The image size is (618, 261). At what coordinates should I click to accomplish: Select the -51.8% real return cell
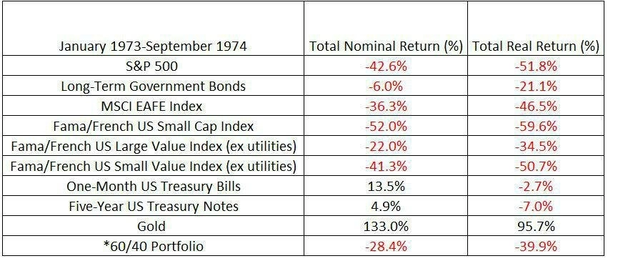pos(536,67)
